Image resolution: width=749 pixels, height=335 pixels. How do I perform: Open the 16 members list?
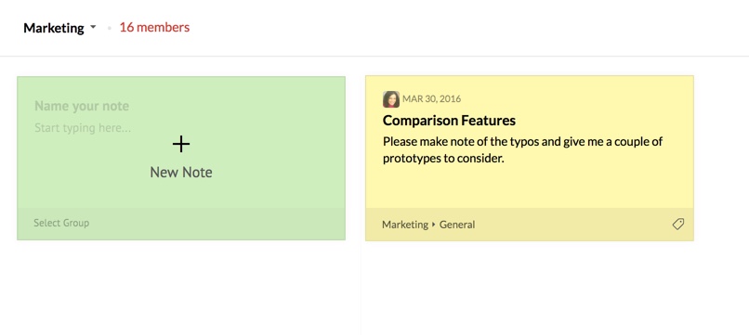click(x=154, y=27)
